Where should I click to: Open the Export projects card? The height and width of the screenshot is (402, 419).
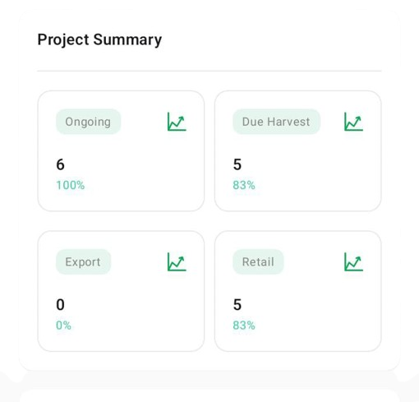tap(121, 291)
